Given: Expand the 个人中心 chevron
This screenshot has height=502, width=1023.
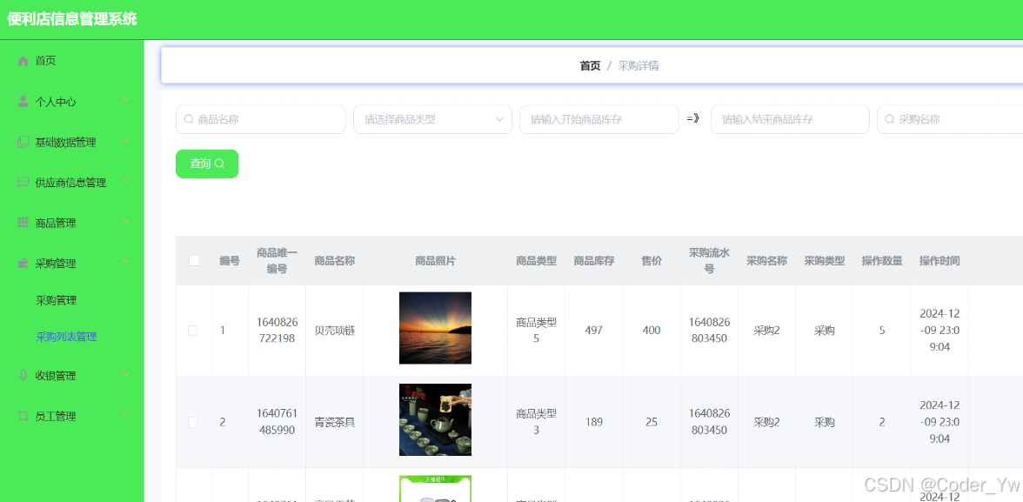Looking at the screenshot, I should coord(126,100).
